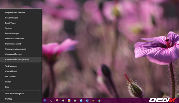Open the Snipping Tool taskbar icon

(57, 100)
